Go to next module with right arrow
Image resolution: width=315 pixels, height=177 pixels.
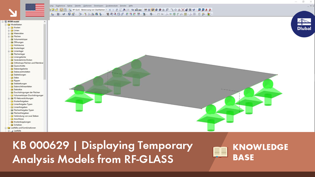(113, 10)
